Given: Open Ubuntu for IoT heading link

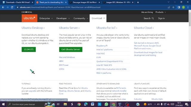Looking at the screenshot, I should [107, 28].
